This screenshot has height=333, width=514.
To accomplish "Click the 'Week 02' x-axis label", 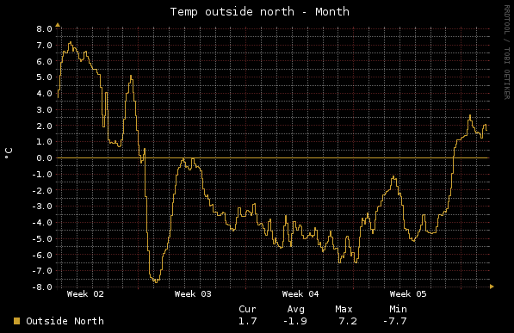I will coord(85,294).
